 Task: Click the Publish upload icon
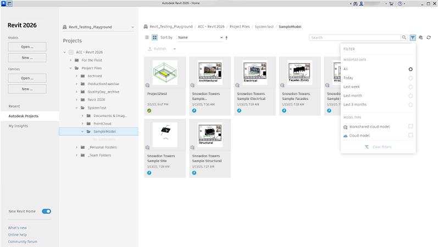tap(150, 49)
